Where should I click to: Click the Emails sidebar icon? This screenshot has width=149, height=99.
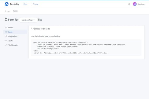coord(6,28)
